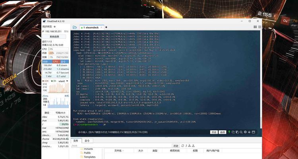Sort files by 用户/用户组 column
The image size is (298, 159).
(213, 151)
